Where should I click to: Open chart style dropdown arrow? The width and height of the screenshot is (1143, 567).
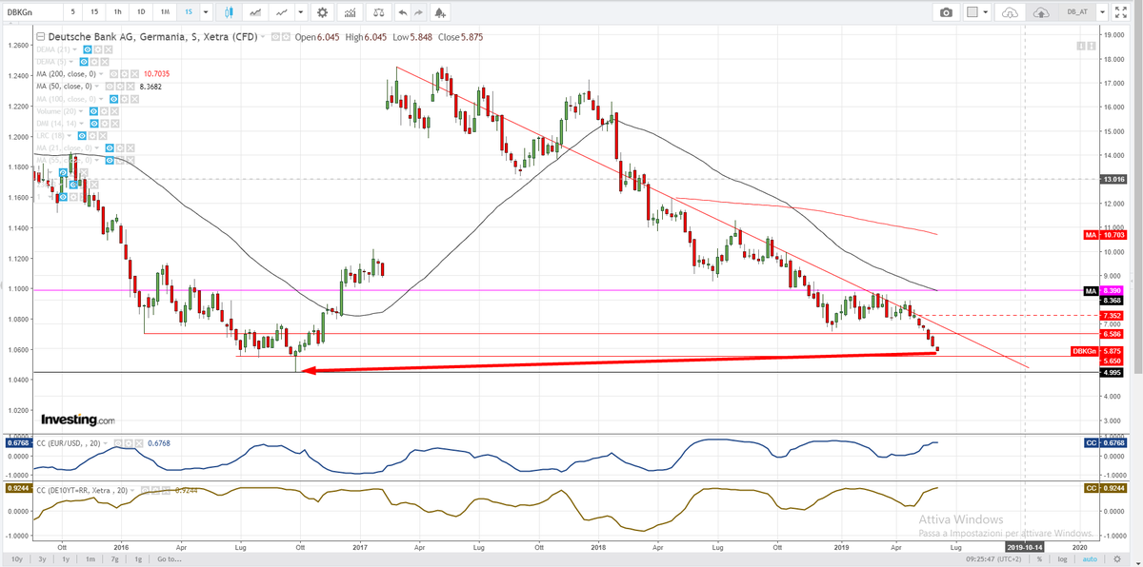click(x=301, y=12)
